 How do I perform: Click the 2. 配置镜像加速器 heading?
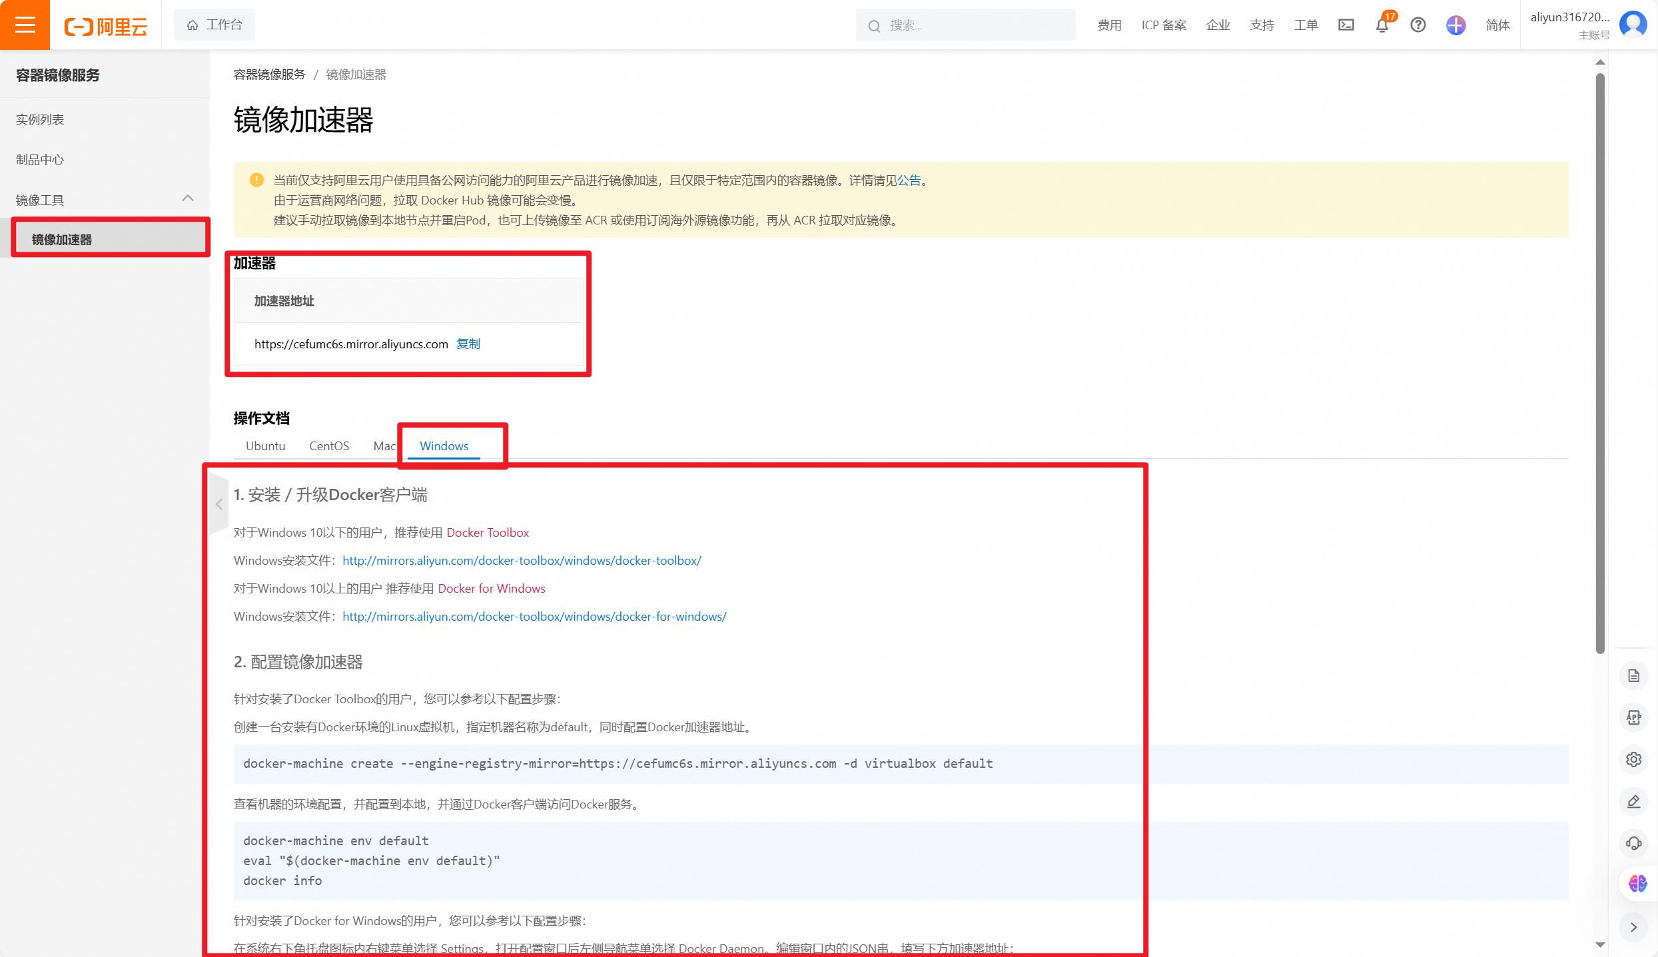click(298, 662)
